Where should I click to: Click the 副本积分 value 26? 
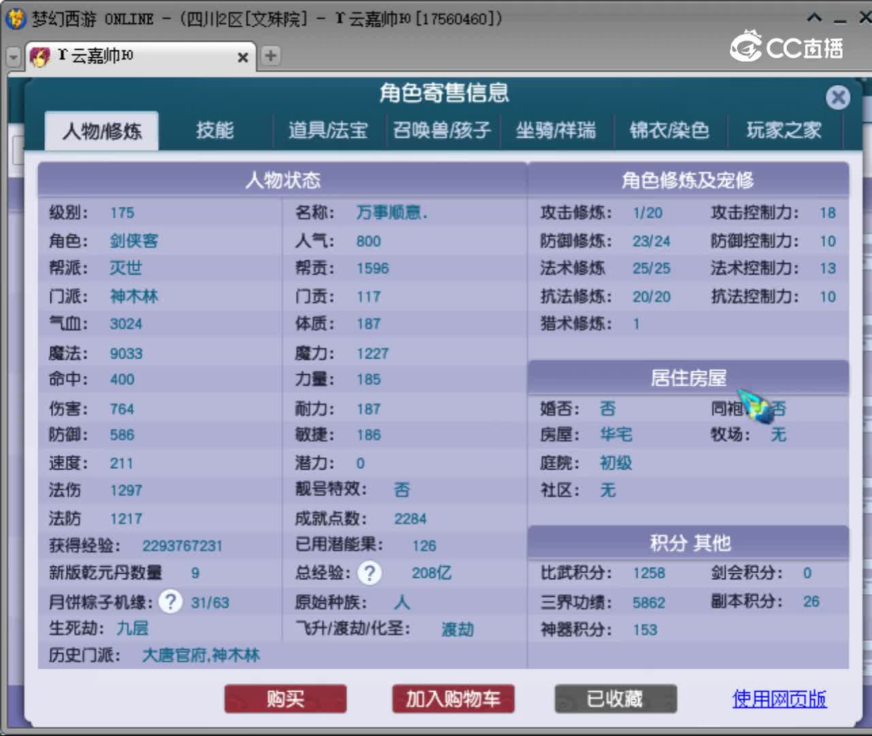(811, 602)
